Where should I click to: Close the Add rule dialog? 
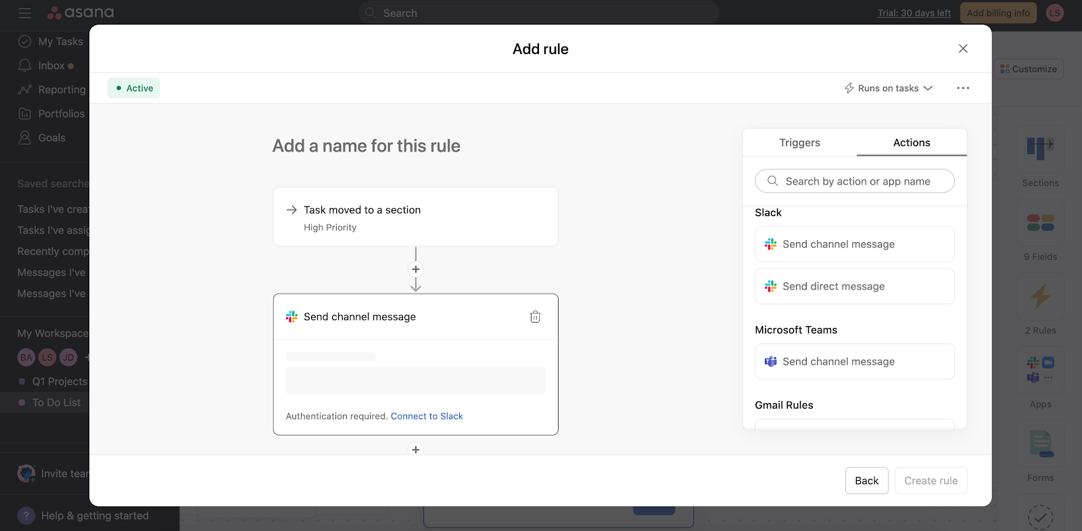coord(963,49)
